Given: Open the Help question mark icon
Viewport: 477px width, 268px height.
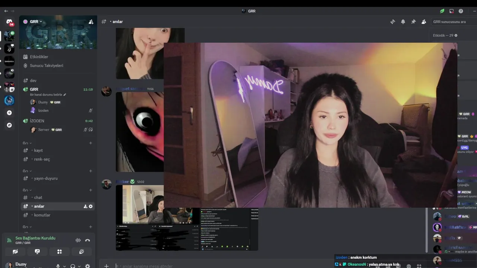Looking at the screenshot, I should pyautogui.click(x=461, y=11).
